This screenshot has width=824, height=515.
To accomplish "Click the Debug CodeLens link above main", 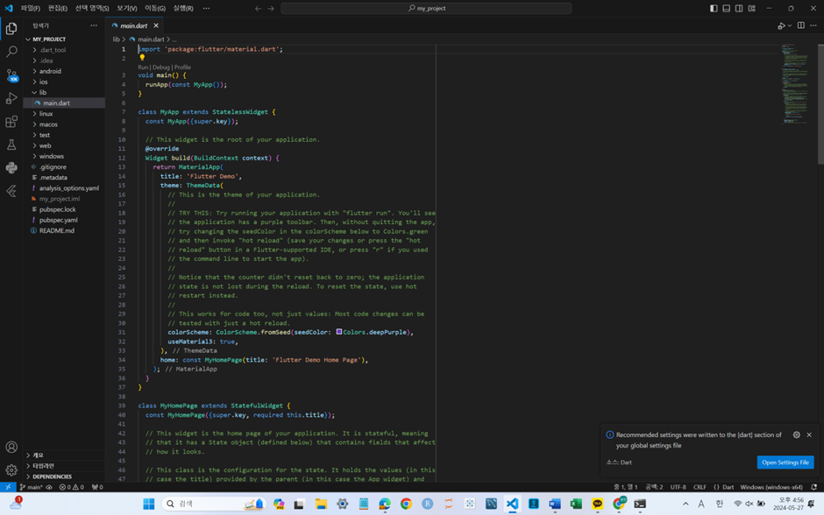I will [160, 66].
